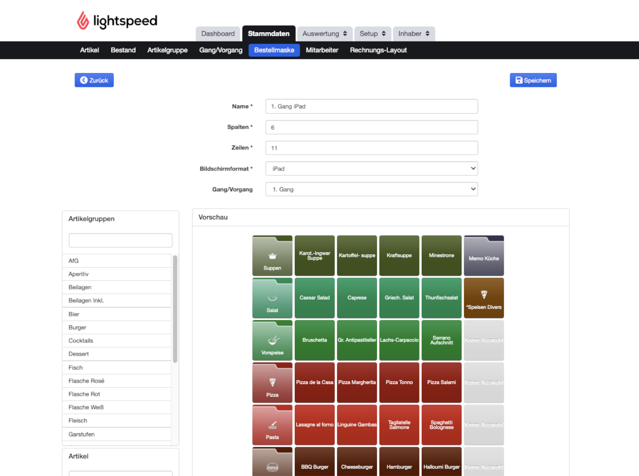Click the Suppen folder tile with pot icon
The height and width of the screenshot is (476, 639).
[x=272, y=256]
